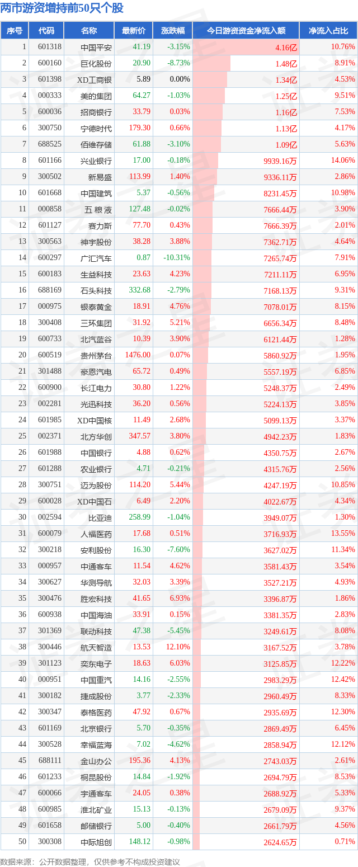The image size is (358, 867).
Task: Click stock name 光迅科技
Action: click(96, 404)
